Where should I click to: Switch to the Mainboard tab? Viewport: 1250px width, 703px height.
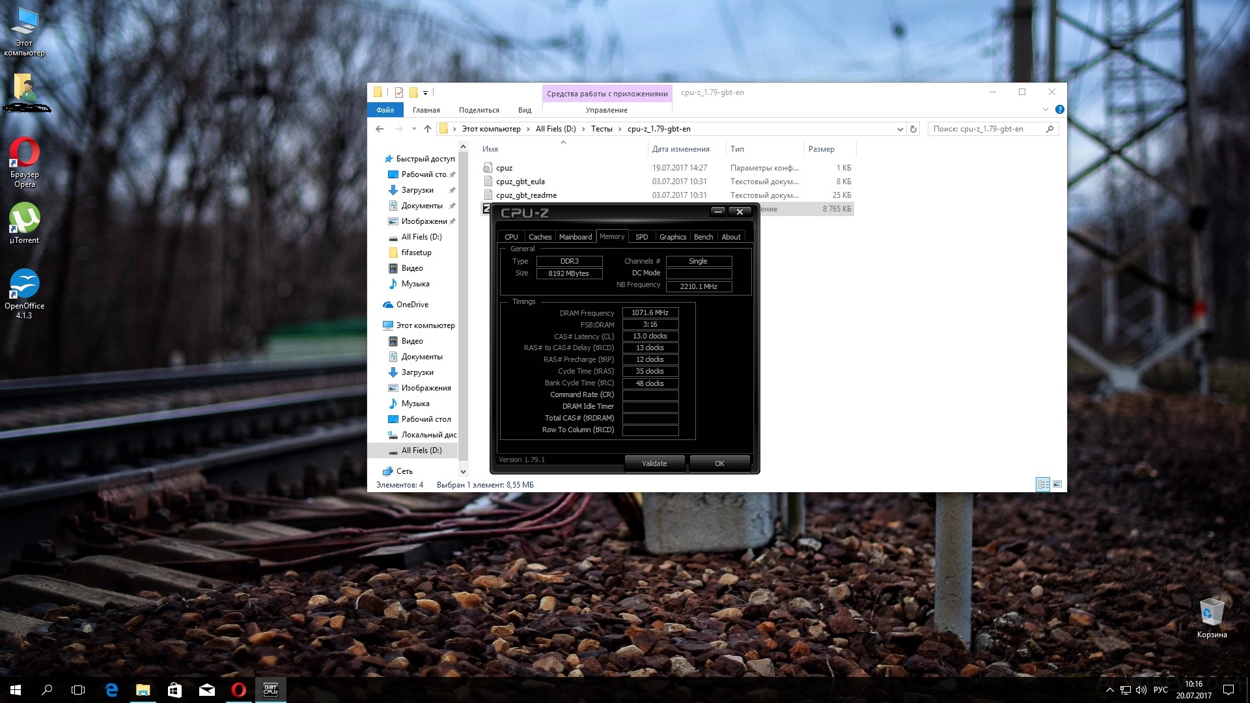pyautogui.click(x=576, y=237)
